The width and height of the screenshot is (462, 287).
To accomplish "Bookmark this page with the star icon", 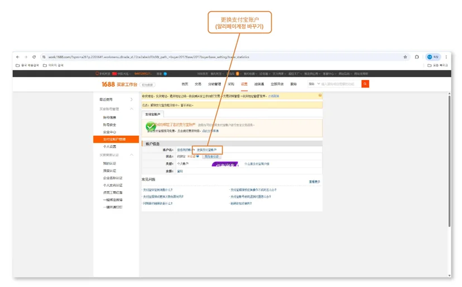I will [x=405, y=57].
